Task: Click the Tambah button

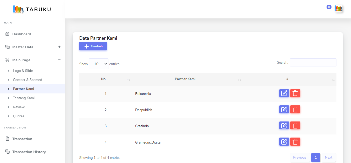Action: click(x=93, y=46)
